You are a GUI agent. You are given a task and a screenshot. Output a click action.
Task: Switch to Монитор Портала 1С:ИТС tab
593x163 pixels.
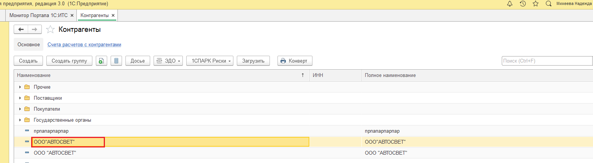(39, 15)
